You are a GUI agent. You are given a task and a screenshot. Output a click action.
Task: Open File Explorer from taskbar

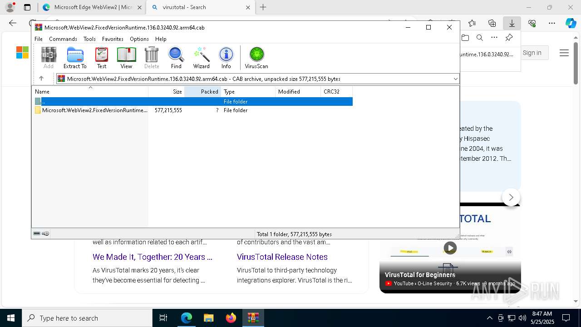(x=209, y=318)
